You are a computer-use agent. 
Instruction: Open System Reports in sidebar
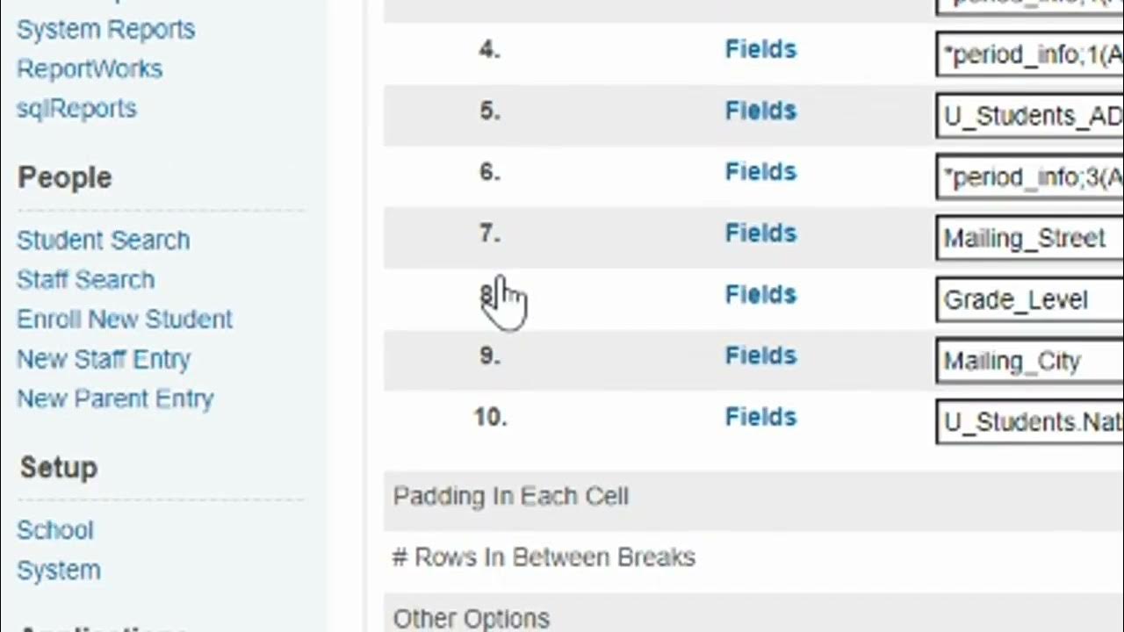(x=105, y=30)
